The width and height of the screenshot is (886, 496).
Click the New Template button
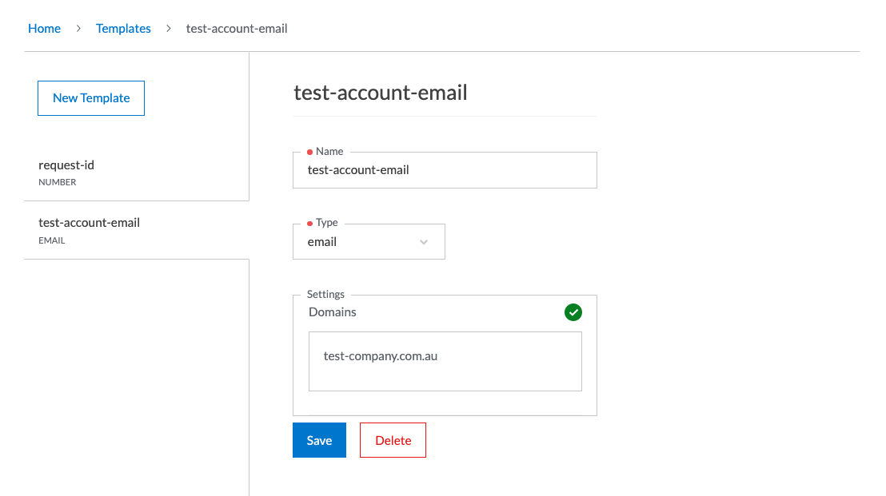pos(91,98)
